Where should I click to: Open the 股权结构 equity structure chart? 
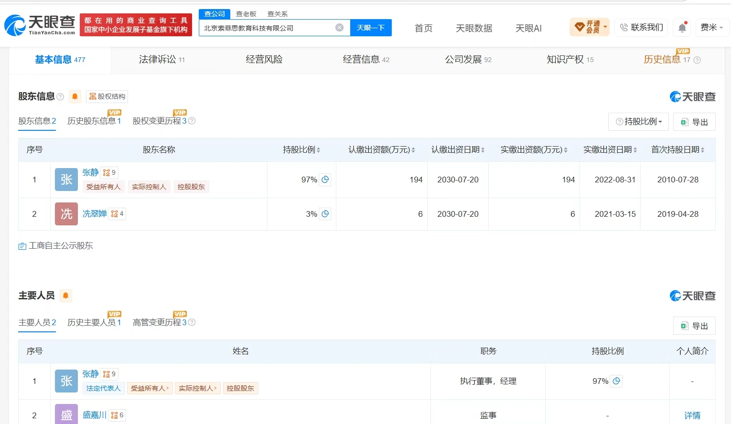click(107, 96)
